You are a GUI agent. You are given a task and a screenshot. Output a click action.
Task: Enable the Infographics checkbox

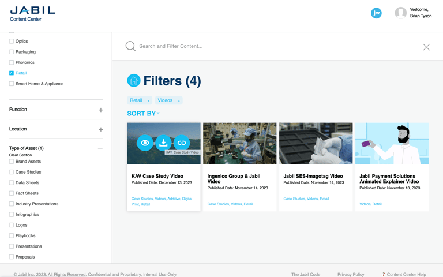coord(12,214)
